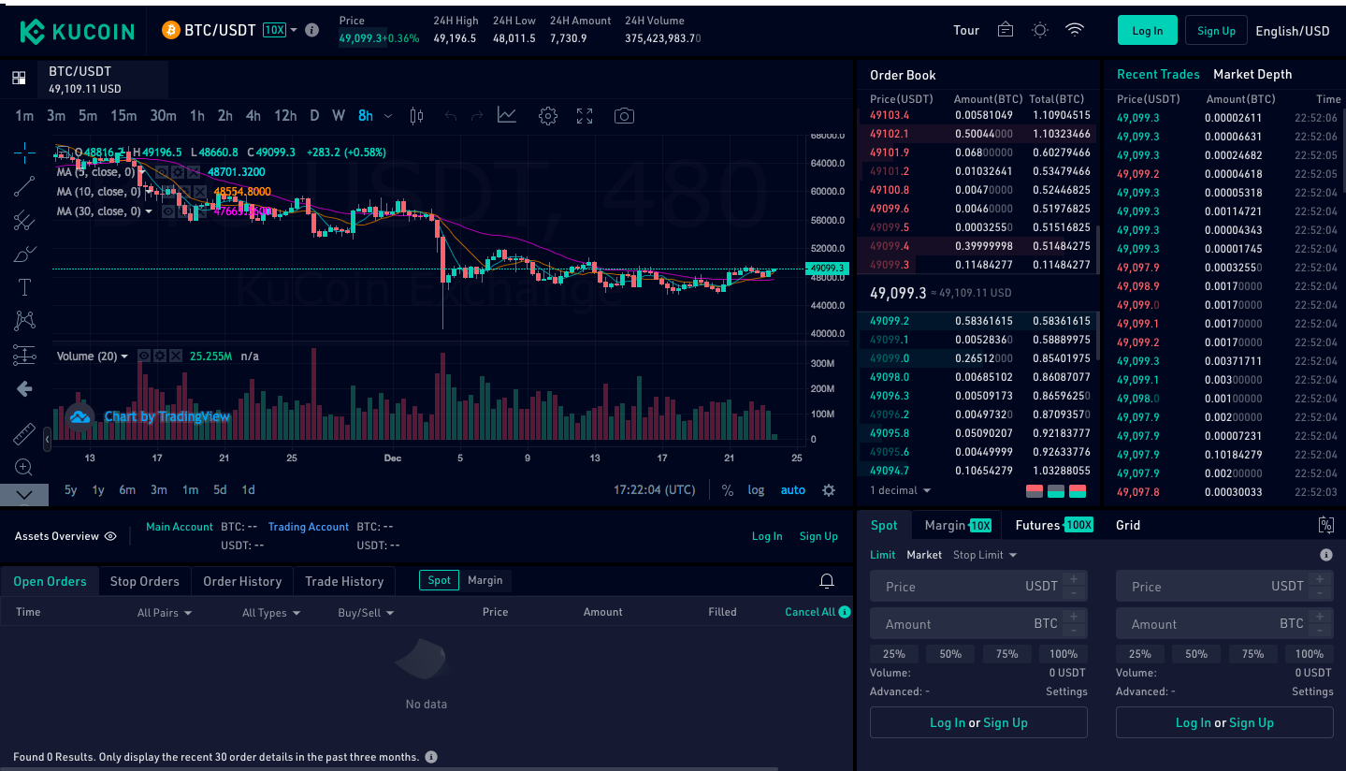Expand the Volume (20) indicator menu
The width and height of the screenshot is (1346, 771).
(124, 356)
